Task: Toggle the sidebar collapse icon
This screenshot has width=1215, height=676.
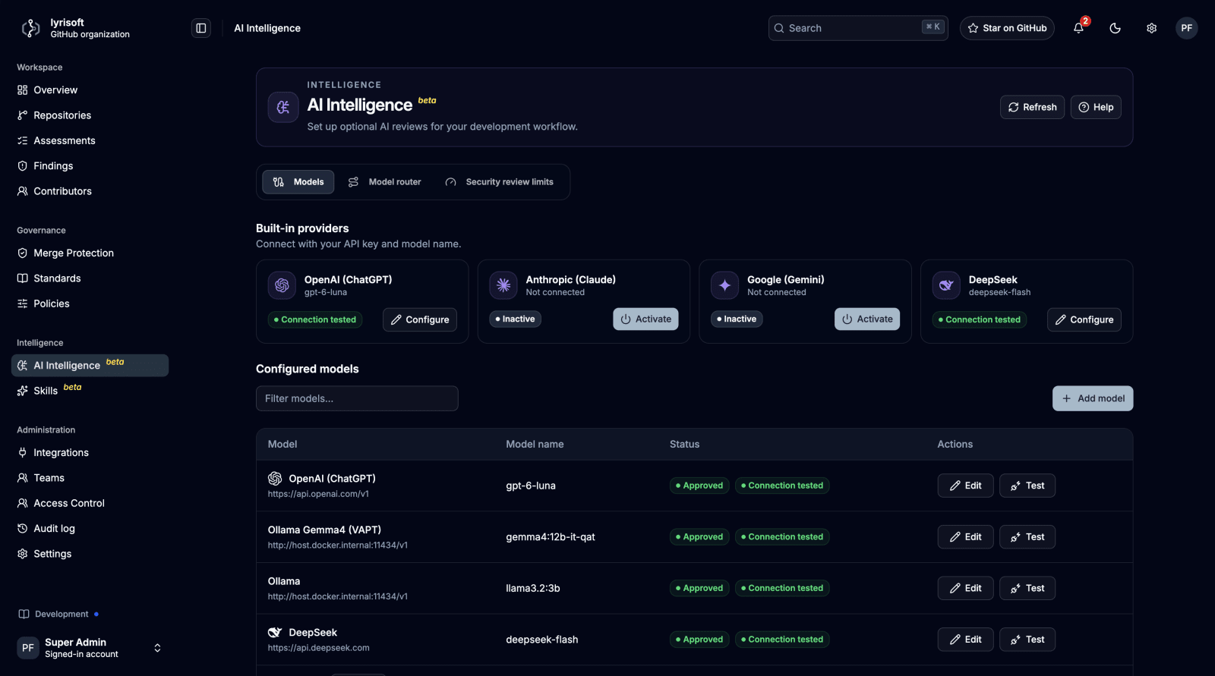Action: tap(201, 28)
